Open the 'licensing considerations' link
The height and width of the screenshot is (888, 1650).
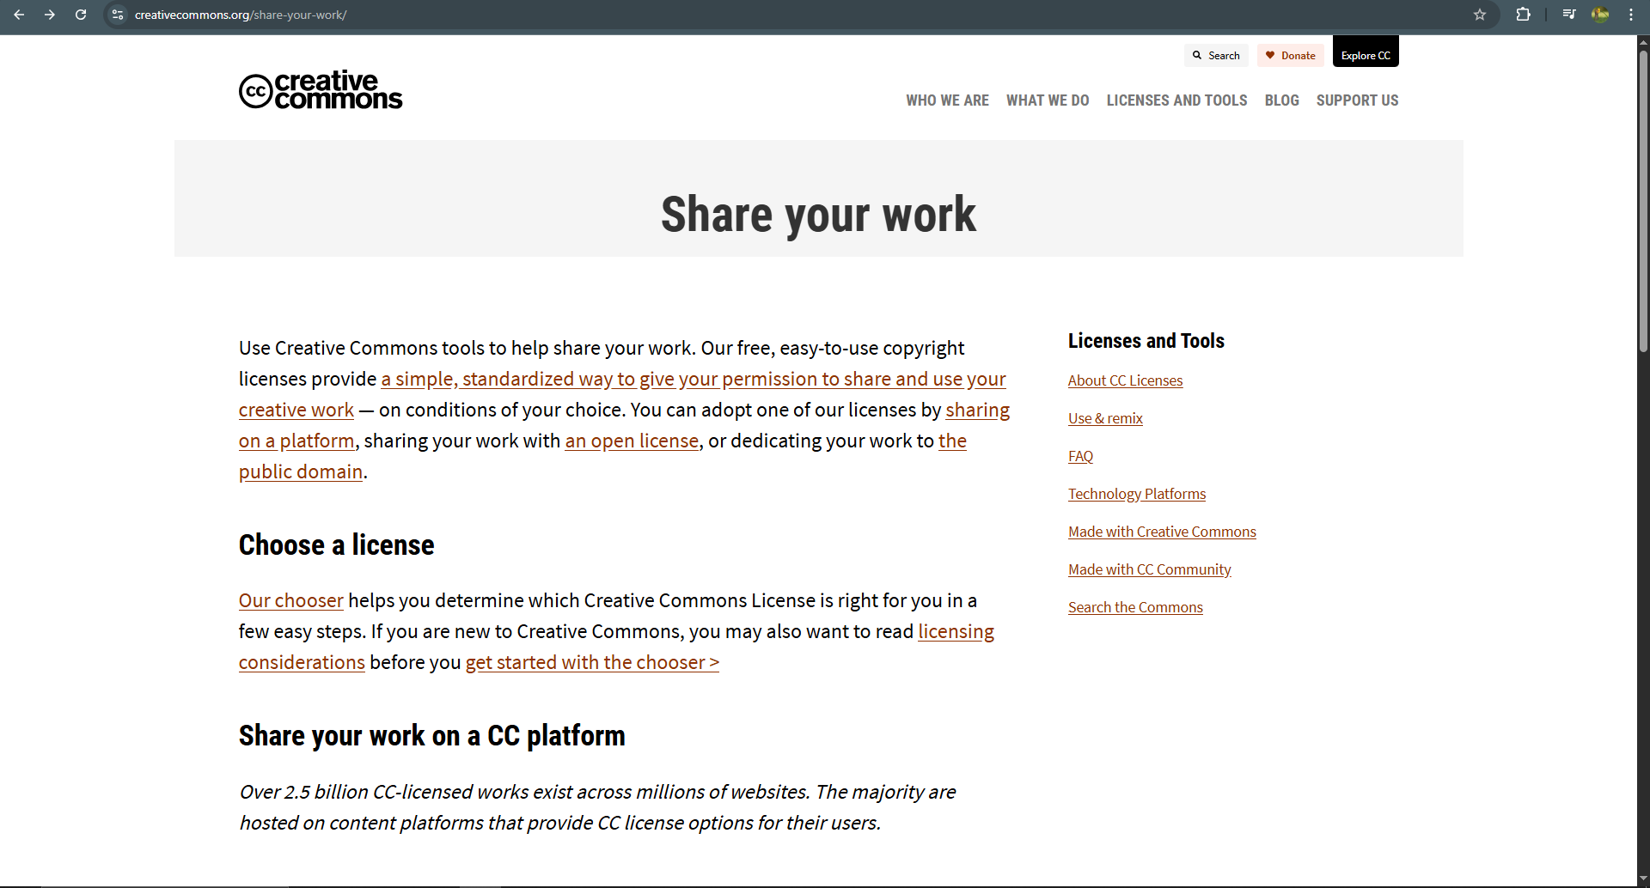click(x=956, y=631)
